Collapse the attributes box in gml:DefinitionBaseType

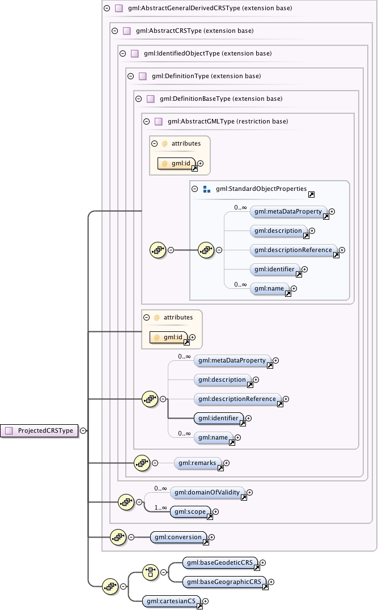[146, 317]
